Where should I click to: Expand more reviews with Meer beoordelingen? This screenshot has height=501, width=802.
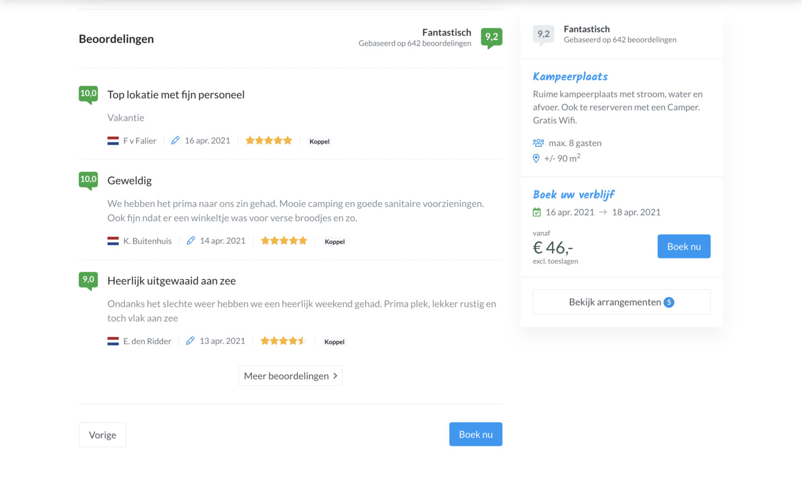tap(291, 376)
